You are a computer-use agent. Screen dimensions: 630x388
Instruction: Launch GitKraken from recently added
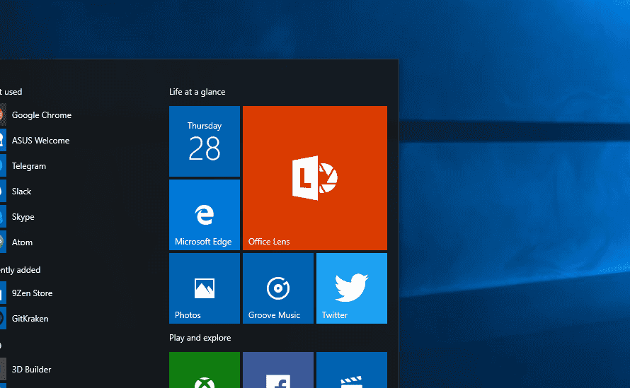[30, 319]
